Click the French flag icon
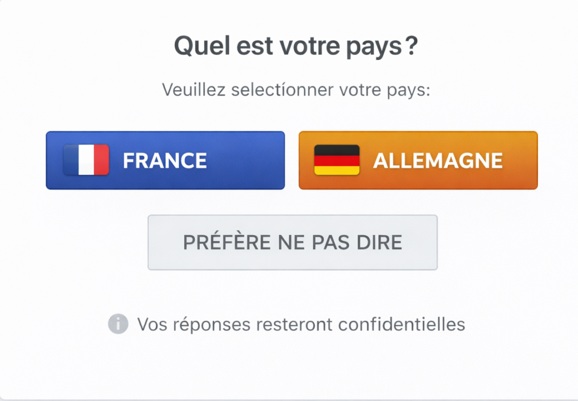The height and width of the screenshot is (401, 578). [86, 160]
